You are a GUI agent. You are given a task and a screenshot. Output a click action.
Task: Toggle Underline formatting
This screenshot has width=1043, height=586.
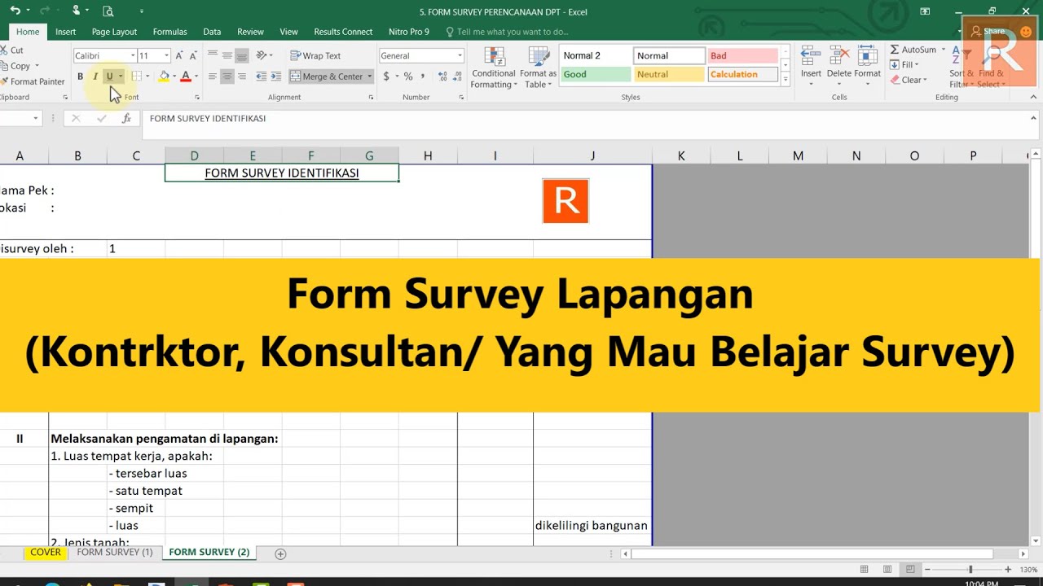[x=109, y=77]
